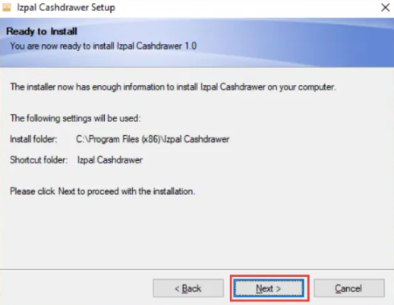Click the separator line above the buttons
This screenshot has width=394, height=305.
coord(197,269)
